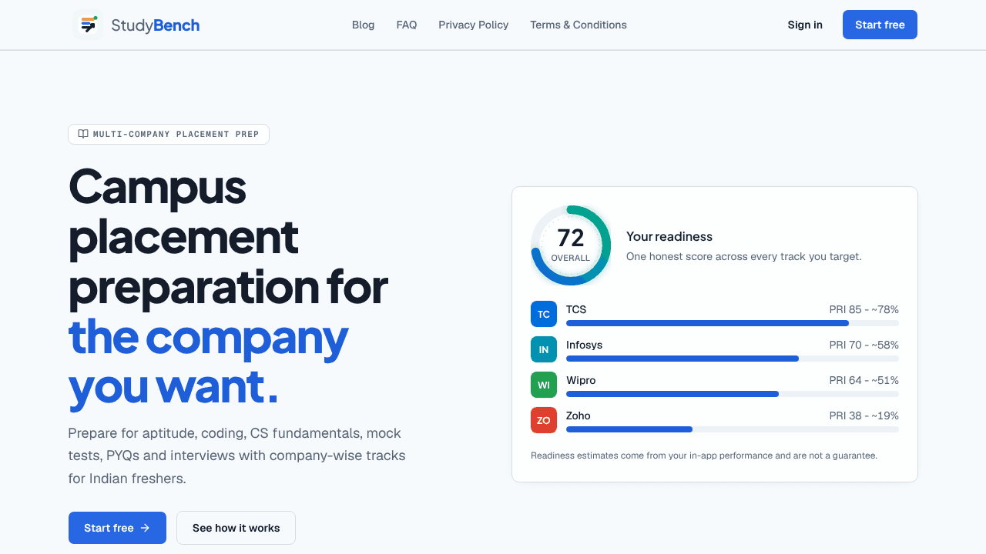Click the StudyBench logo icon
986x554 pixels.
point(88,25)
